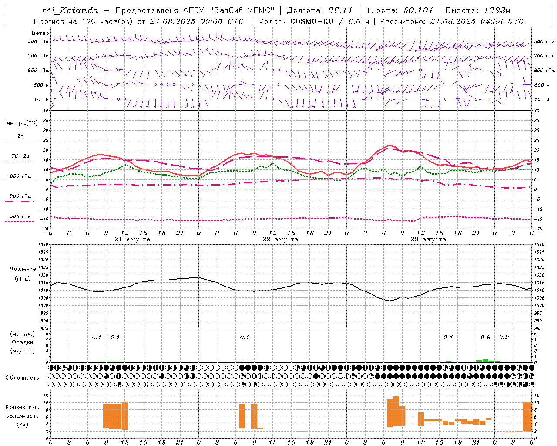Select the Давление pressure panel label
The width and height of the screenshot is (557, 446).
click(23, 269)
